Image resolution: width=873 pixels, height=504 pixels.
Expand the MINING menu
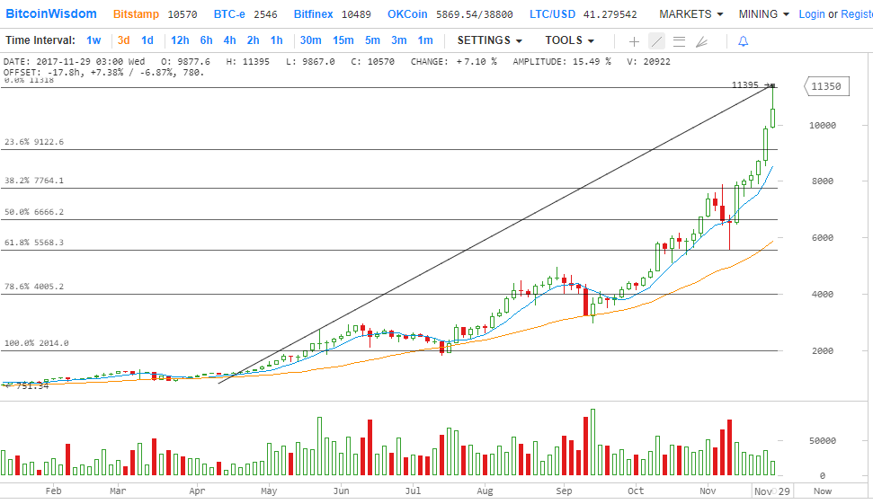coord(764,13)
